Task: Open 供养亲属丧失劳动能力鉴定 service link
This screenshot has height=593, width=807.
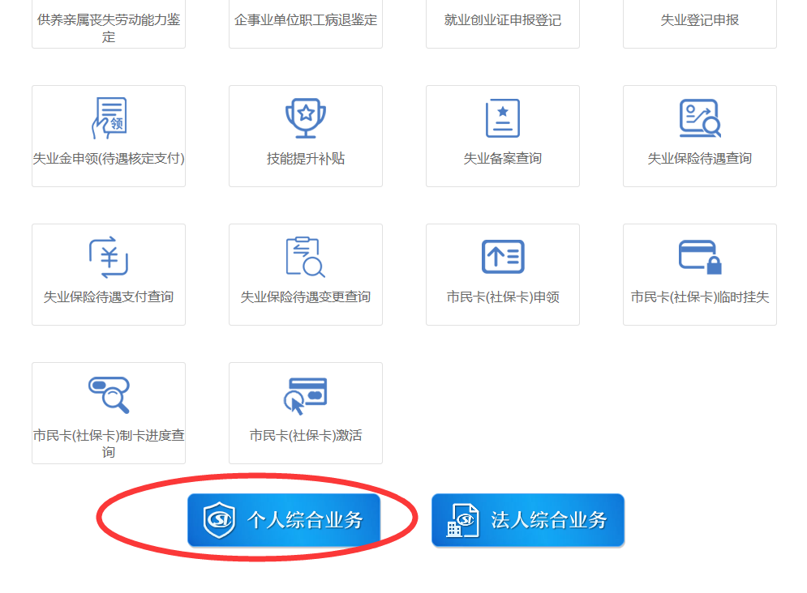Action: 109,28
